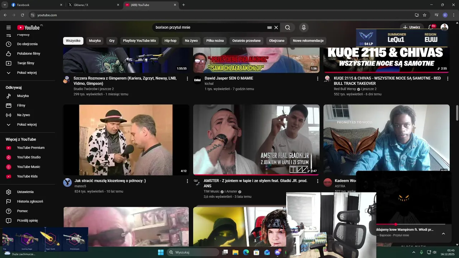This screenshot has height=258, width=459.
Task: Open YouTube Kids
Action: pos(28,176)
